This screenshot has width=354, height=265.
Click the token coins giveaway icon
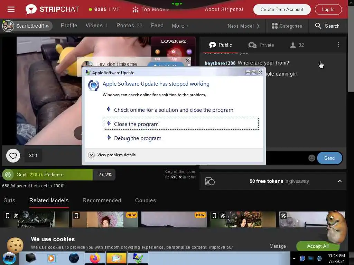click(x=209, y=181)
